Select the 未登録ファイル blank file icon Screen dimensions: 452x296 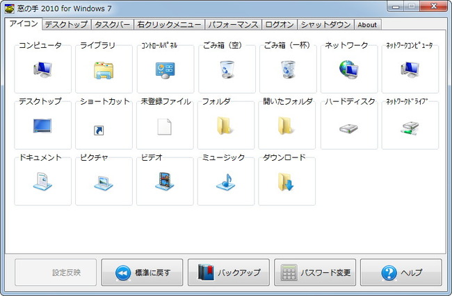[x=165, y=126]
